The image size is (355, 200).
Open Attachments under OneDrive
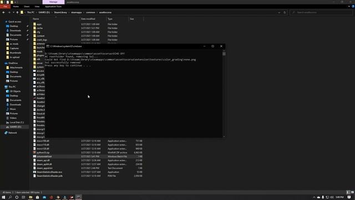[16, 68]
